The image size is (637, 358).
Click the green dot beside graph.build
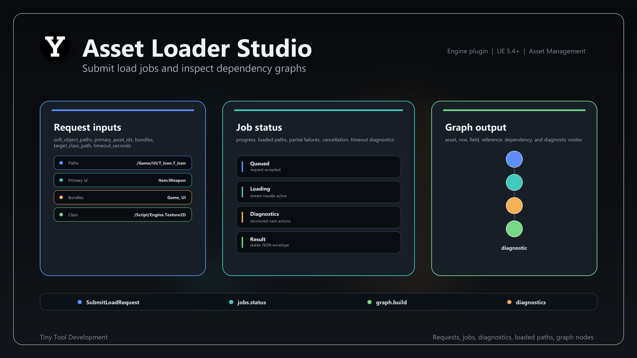[x=370, y=302]
